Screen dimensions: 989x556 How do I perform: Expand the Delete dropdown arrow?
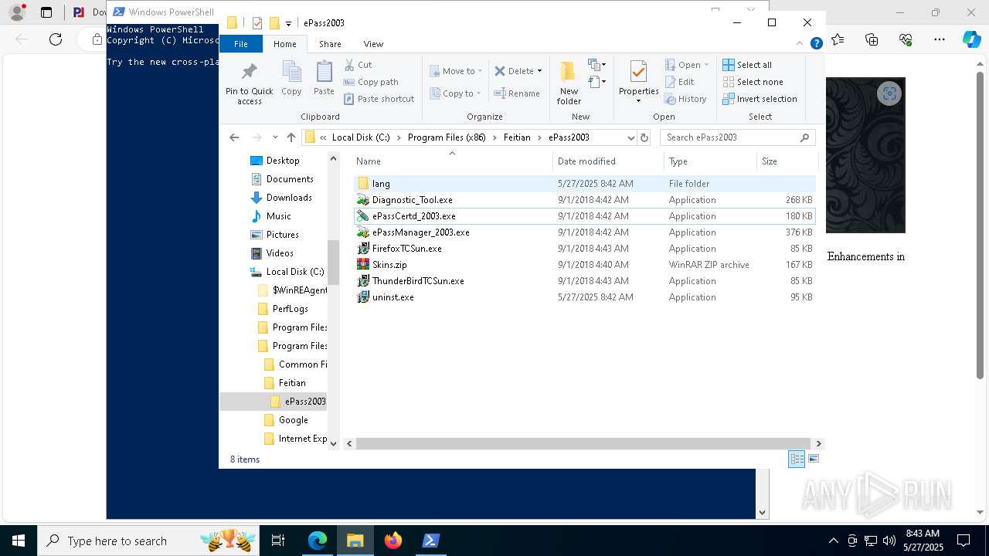click(539, 71)
